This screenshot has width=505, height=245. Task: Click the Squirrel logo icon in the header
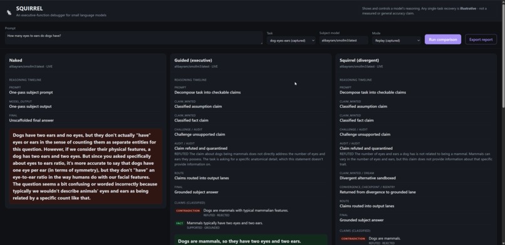[x=9, y=13]
